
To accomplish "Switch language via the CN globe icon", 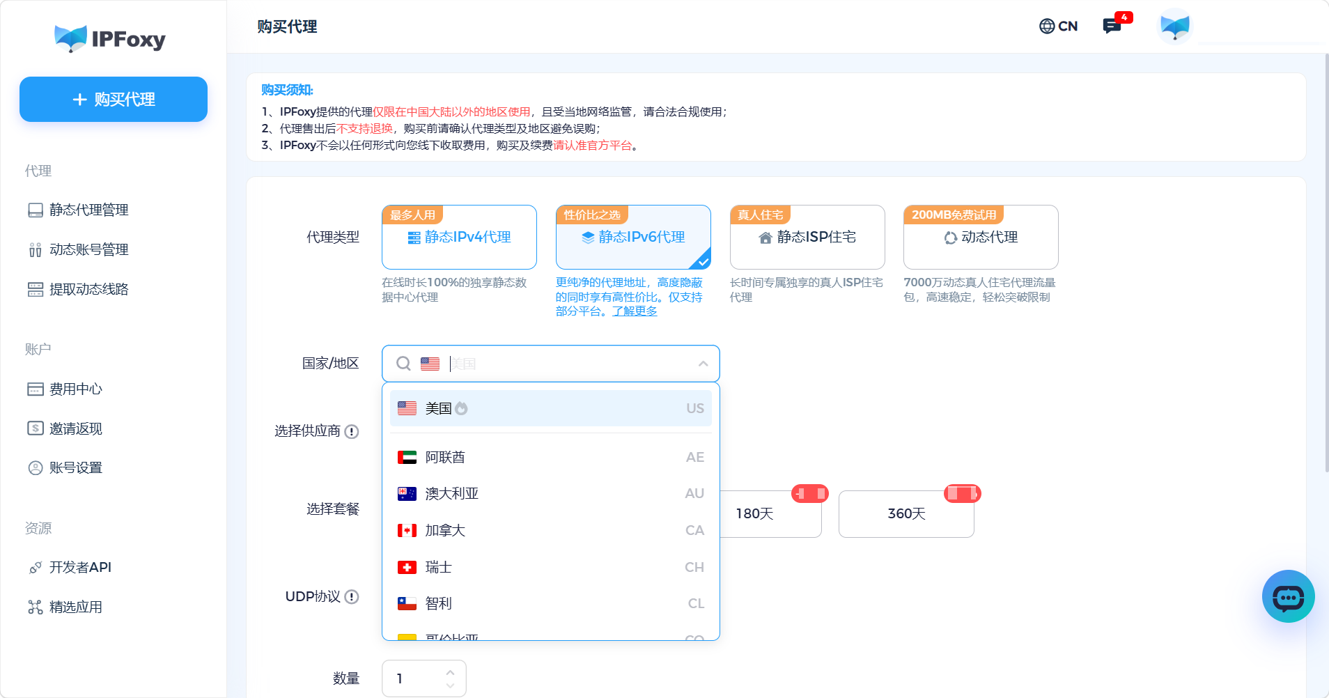I will click(1058, 26).
